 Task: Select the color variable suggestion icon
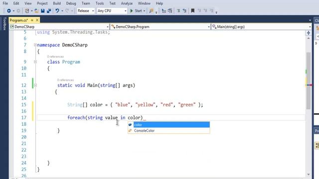tap(130, 125)
